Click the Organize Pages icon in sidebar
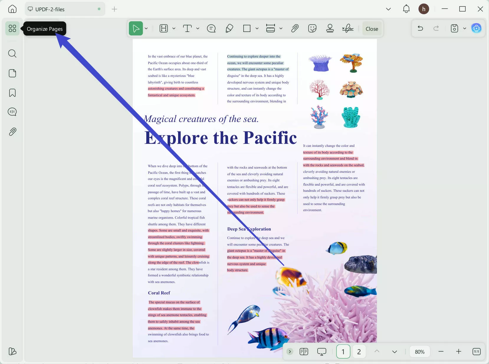The height and width of the screenshot is (364, 489). pos(12,28)
